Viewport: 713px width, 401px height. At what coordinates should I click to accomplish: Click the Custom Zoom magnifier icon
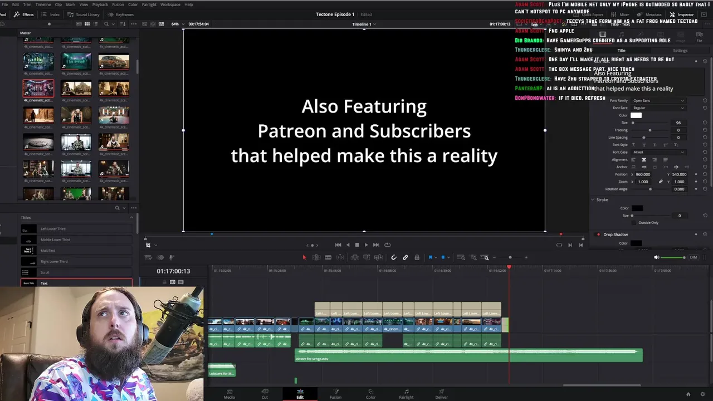[x=486, y=257]
